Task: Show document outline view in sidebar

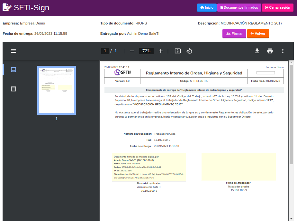Action: point(14,89)
